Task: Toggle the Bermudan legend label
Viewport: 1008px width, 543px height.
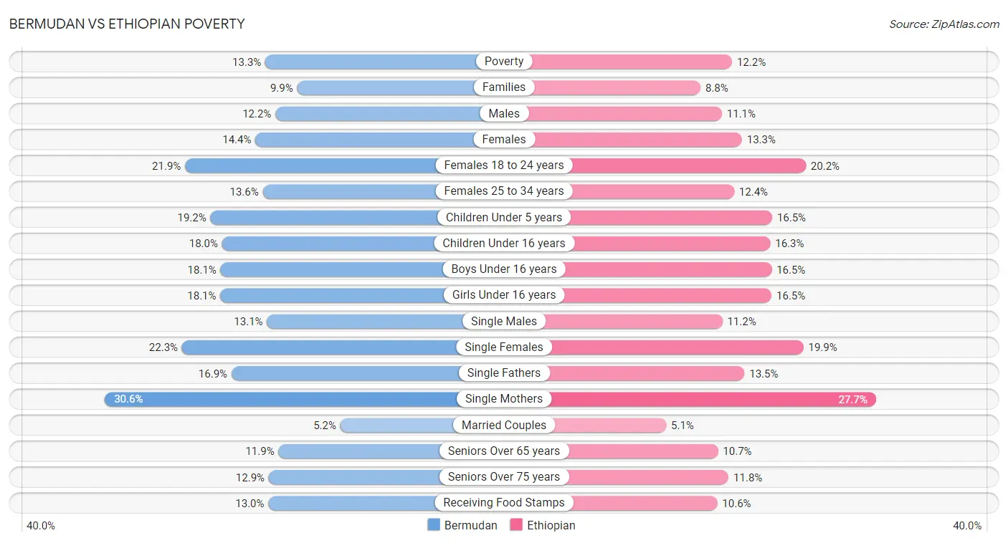Action: 470,525
